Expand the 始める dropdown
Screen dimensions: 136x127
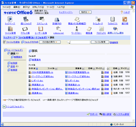click(x=85, y=12)
